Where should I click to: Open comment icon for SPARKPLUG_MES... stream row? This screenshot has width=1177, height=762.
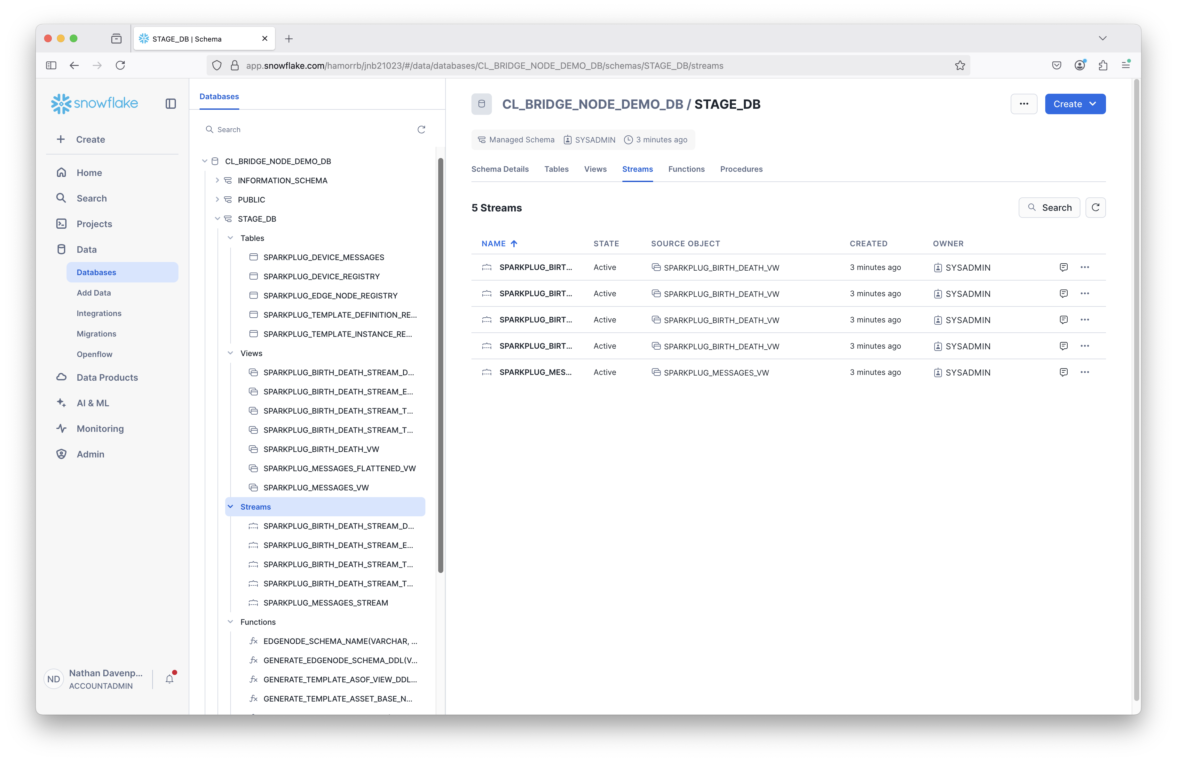click(x=1063, y=372)
